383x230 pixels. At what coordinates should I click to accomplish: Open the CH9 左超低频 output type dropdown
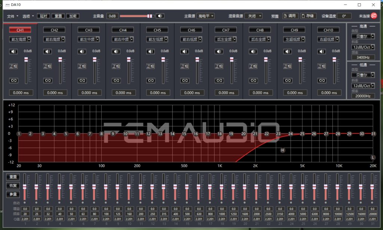click(x=294, y=39)
